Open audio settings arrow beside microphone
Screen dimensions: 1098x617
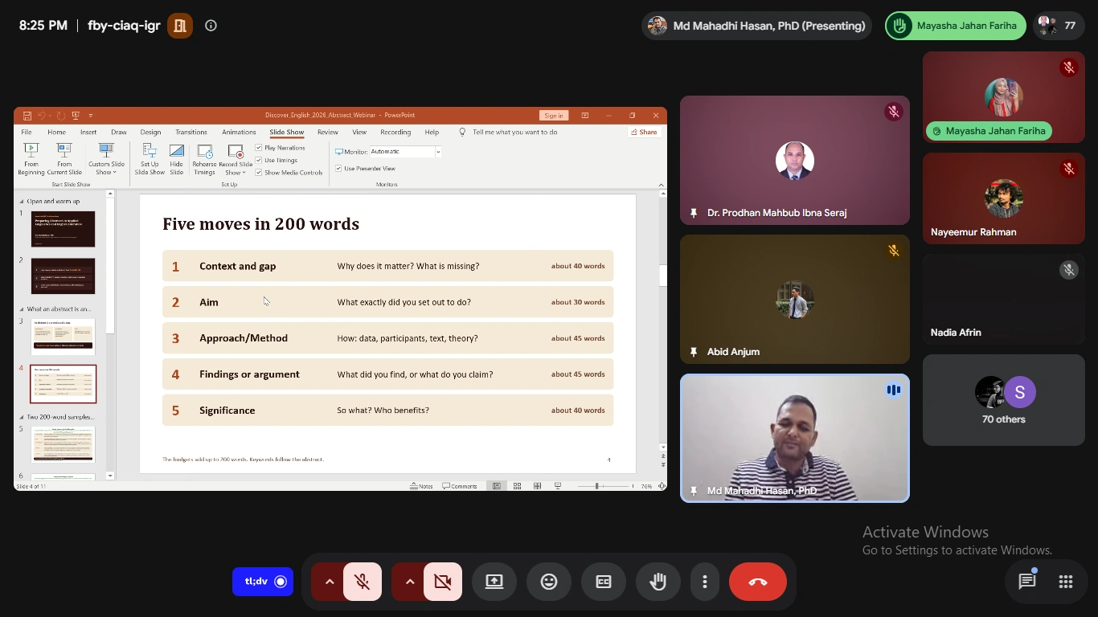point(329,582)
